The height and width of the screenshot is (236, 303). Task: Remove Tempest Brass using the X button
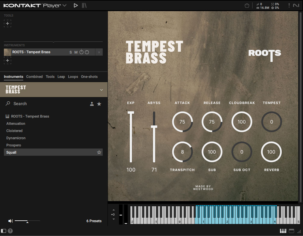[x=99, y=52]
